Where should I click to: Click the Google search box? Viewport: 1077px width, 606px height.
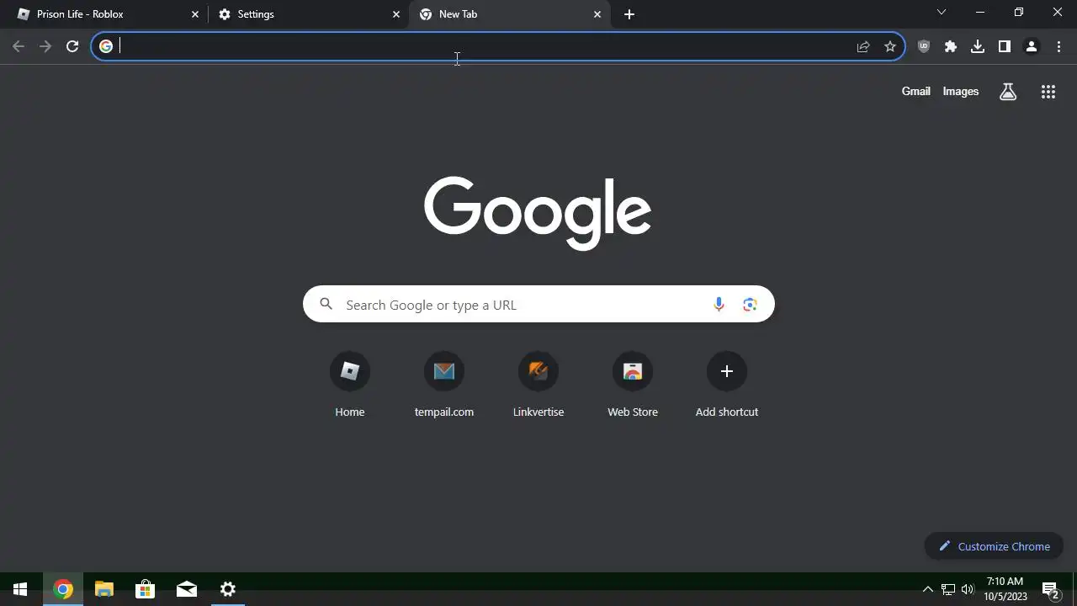tap(538, 305)
